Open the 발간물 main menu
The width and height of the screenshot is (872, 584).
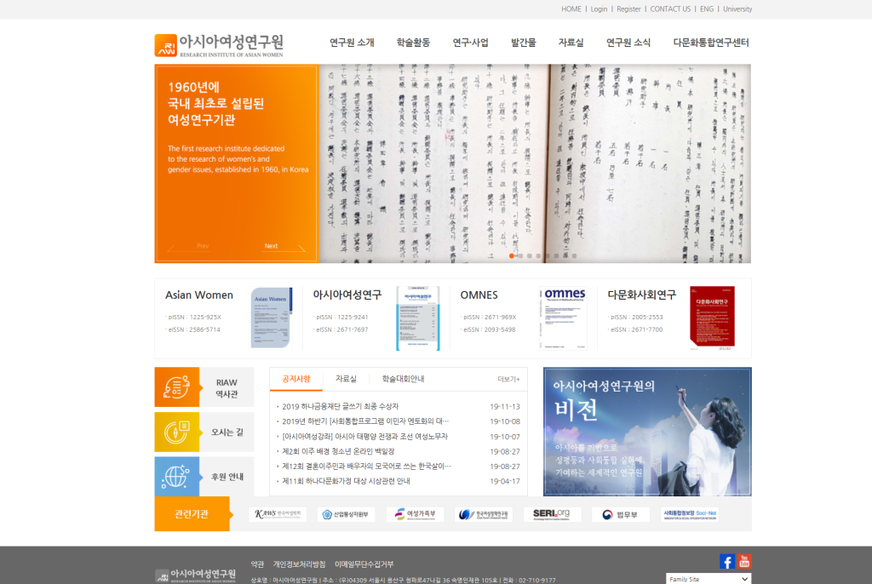click(523, 43)
